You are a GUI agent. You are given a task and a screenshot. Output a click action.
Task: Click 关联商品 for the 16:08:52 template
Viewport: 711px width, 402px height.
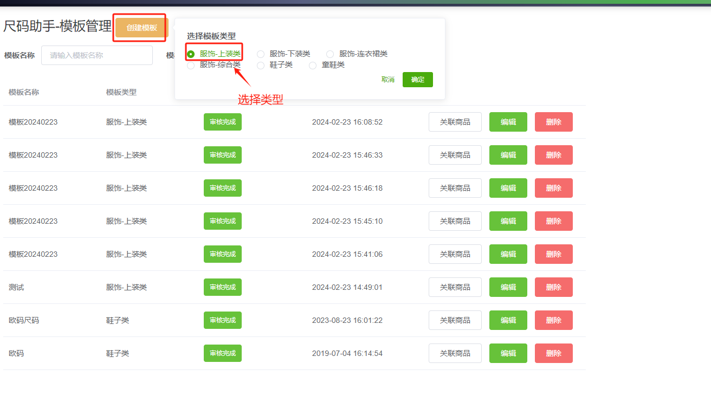point(455,122)
